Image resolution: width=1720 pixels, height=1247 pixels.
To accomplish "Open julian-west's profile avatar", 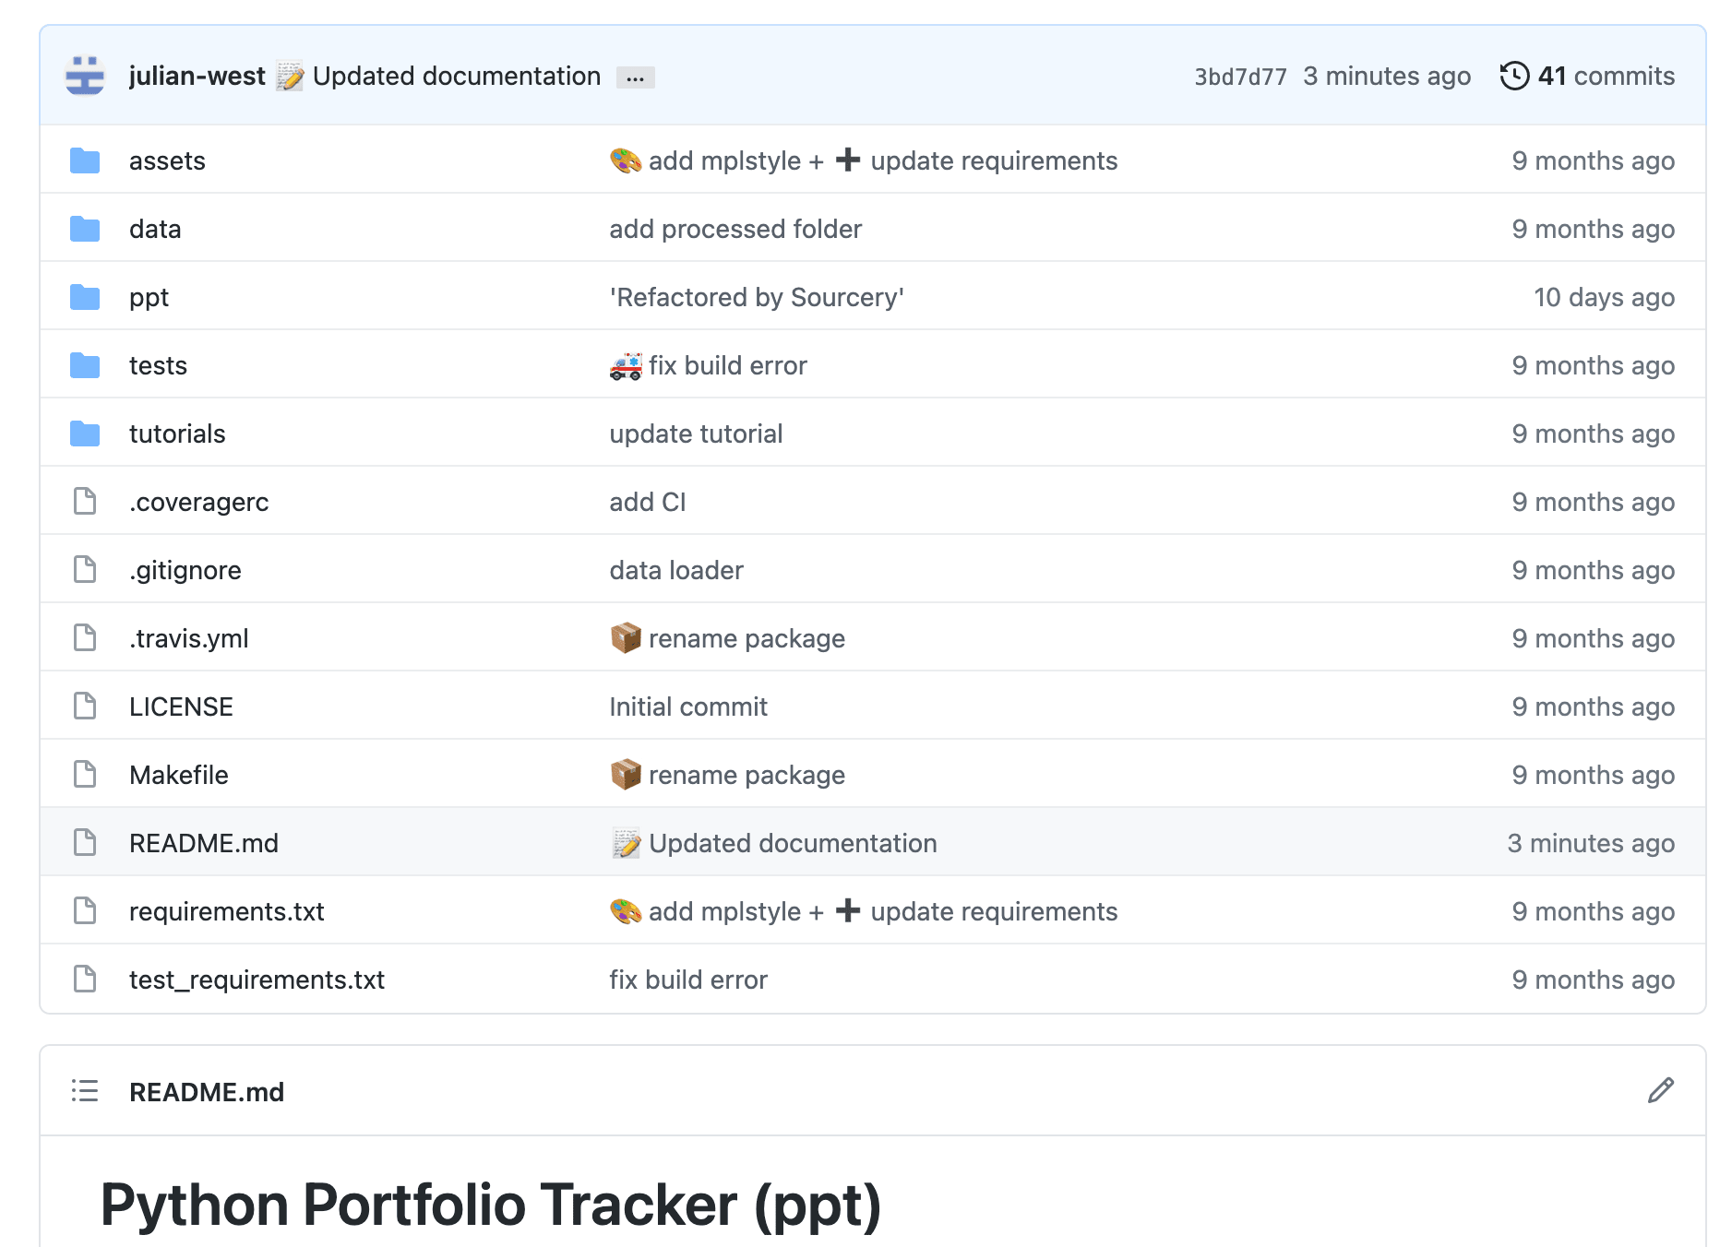I will (x=84, y=75).
